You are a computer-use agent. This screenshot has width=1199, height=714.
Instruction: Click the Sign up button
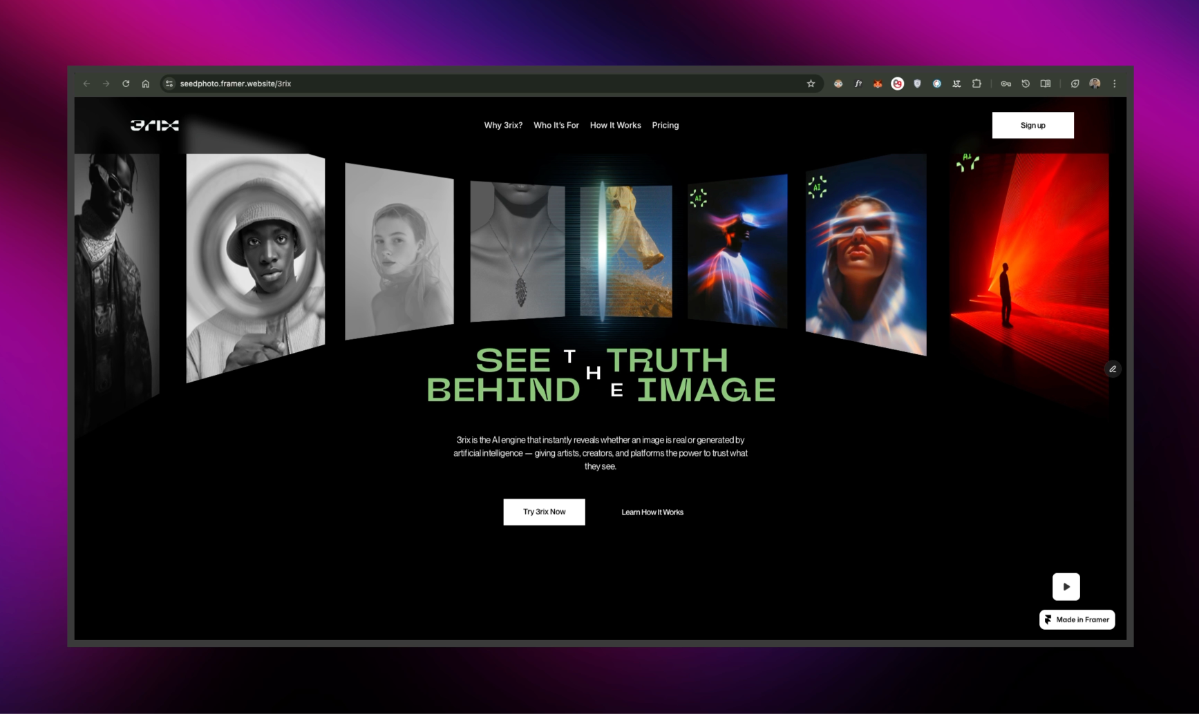[1032, 125]
